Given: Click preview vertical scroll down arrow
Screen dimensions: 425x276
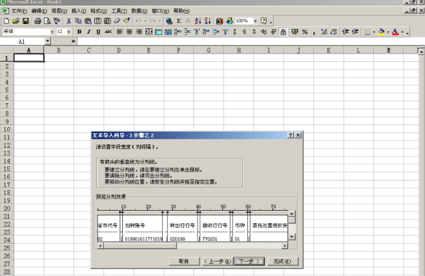Looking at the screenshot, I should [292, 237].
